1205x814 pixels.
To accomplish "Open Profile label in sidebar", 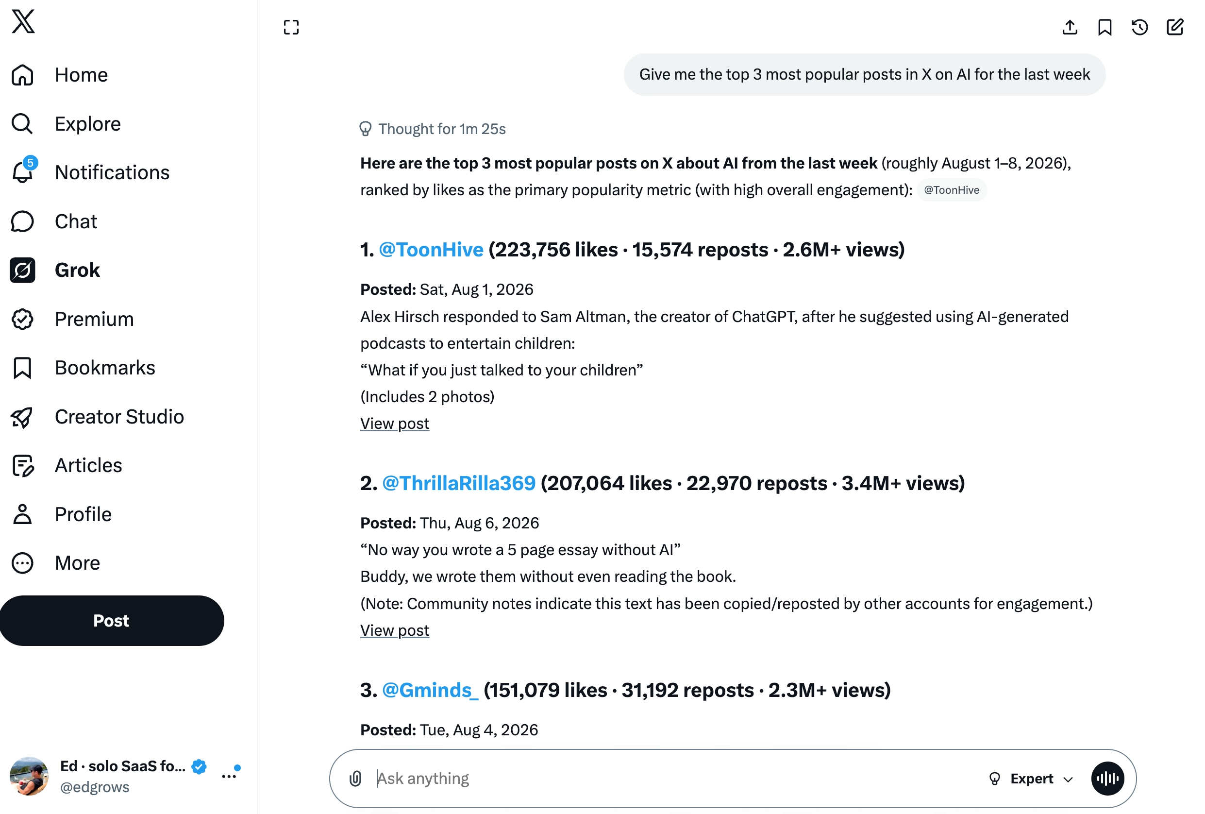I will pyautogui.click(x=83, y=514).
